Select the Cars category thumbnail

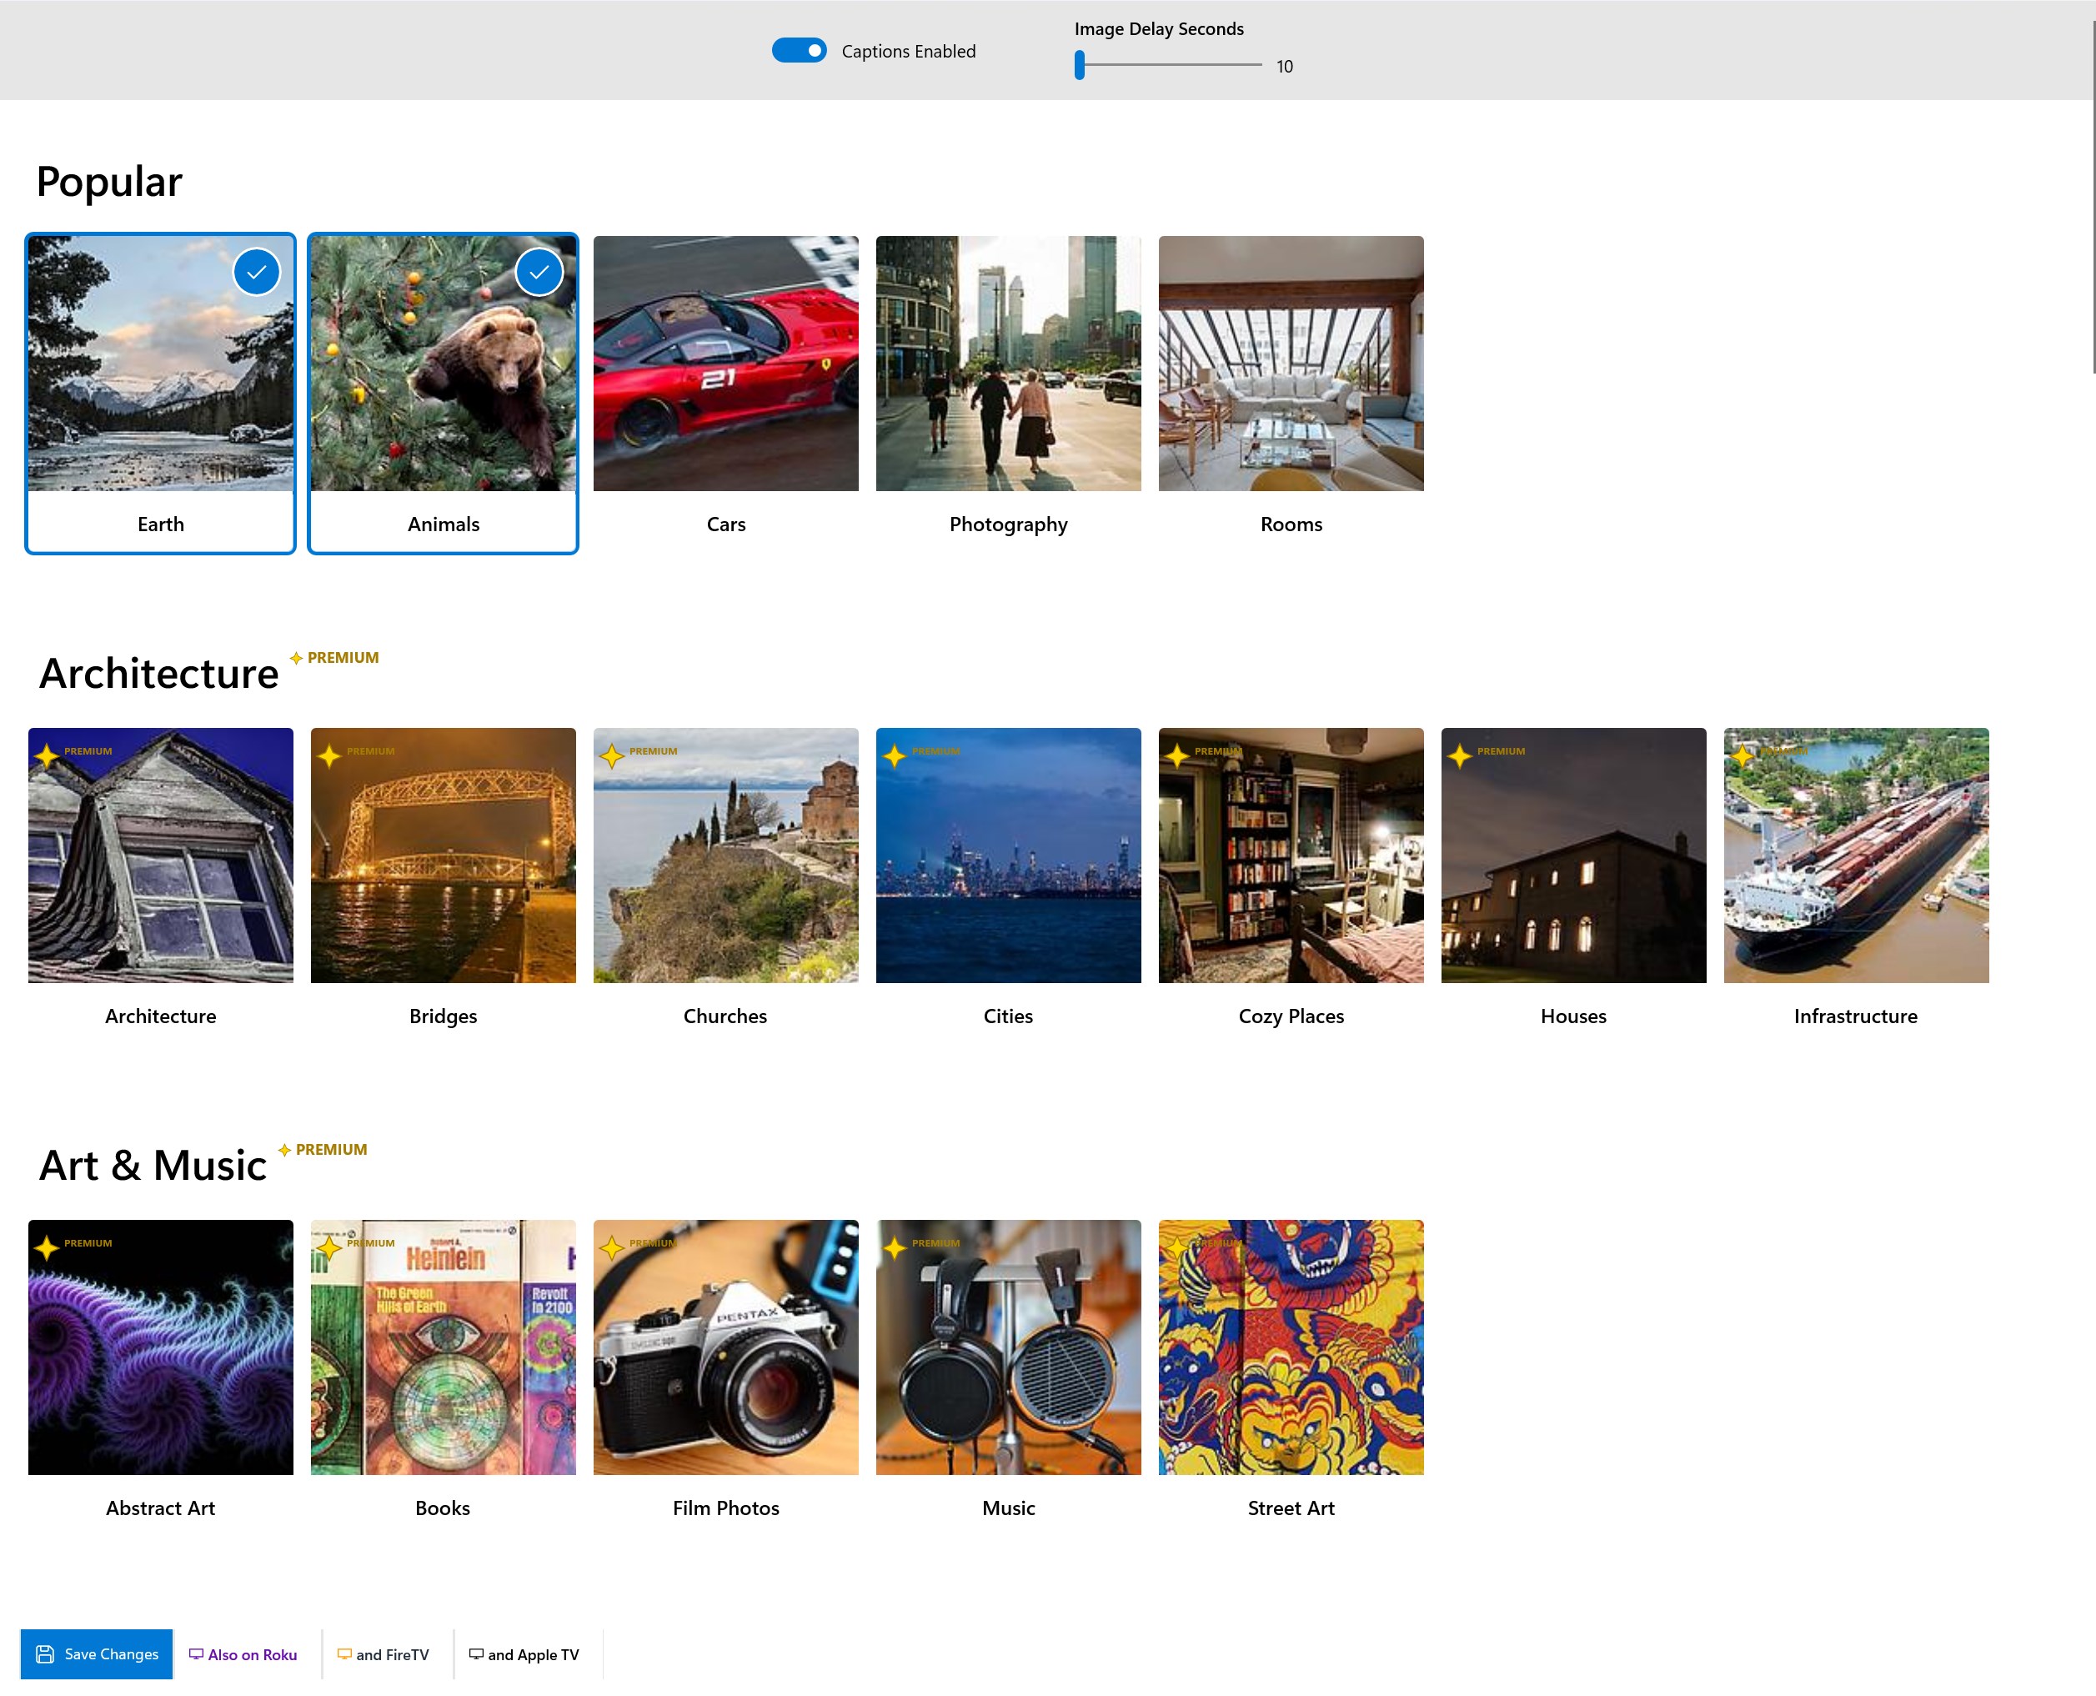point(725,364)
